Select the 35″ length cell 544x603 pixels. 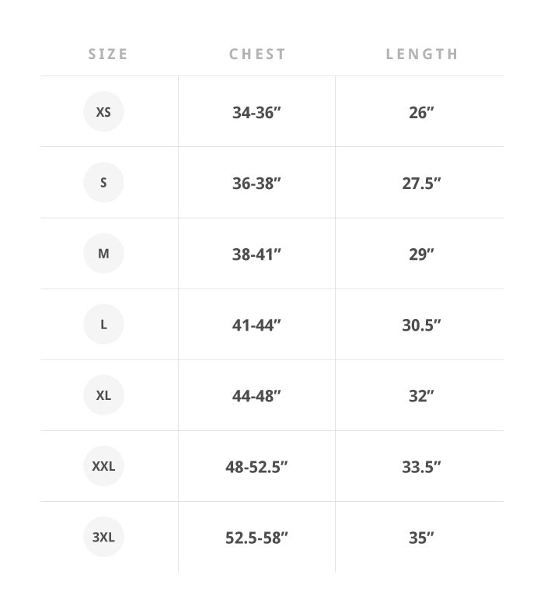point(421,538)
